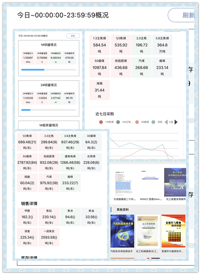Tap the 瘦煤 233.22(7) card

pos(70,183)
